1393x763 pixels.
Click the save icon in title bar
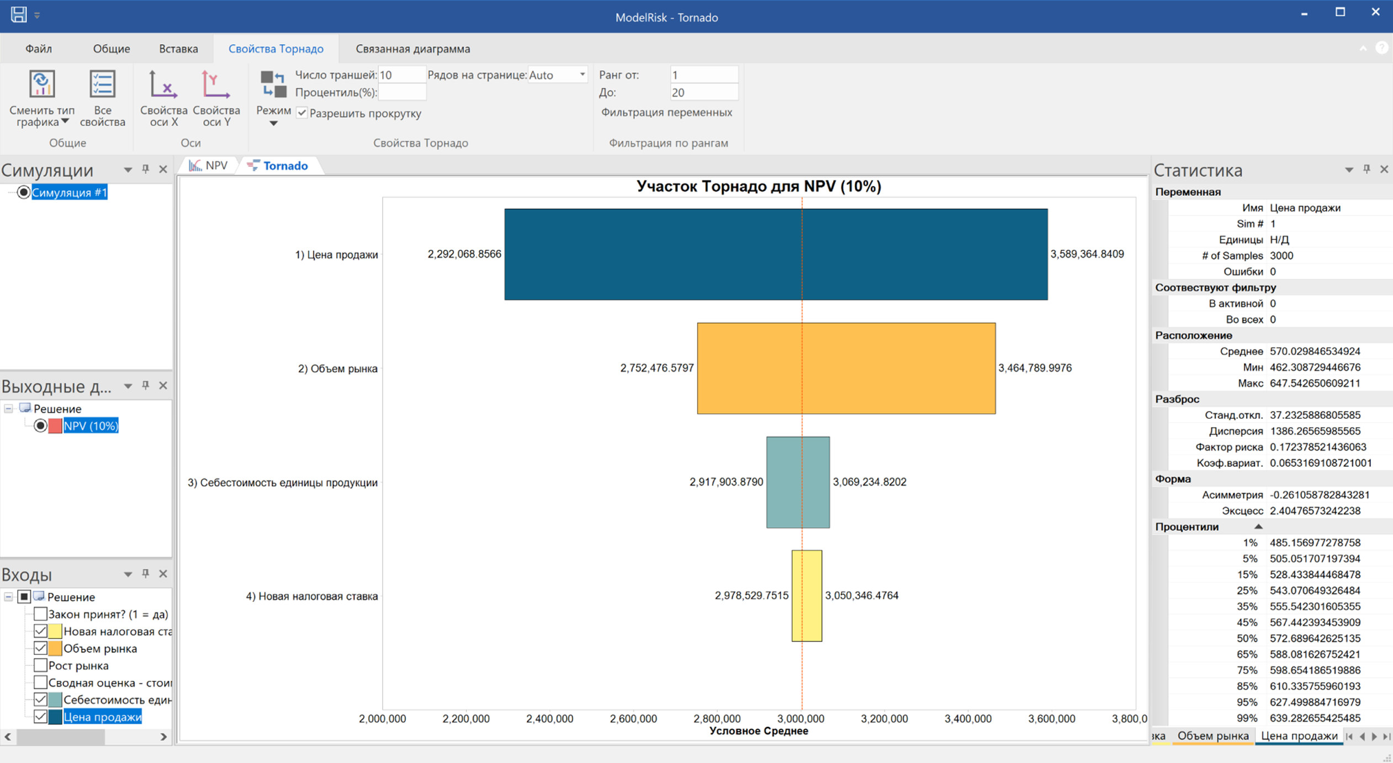coord(19,14)
